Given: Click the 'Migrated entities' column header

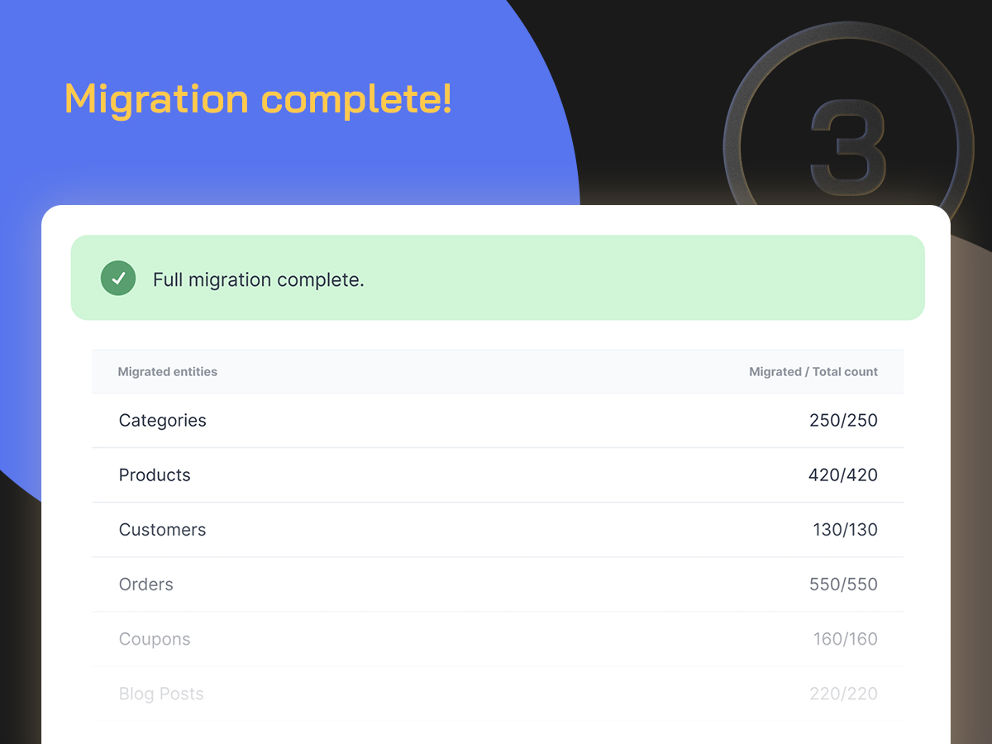Looking at the screenshot, I should point(168,372).
